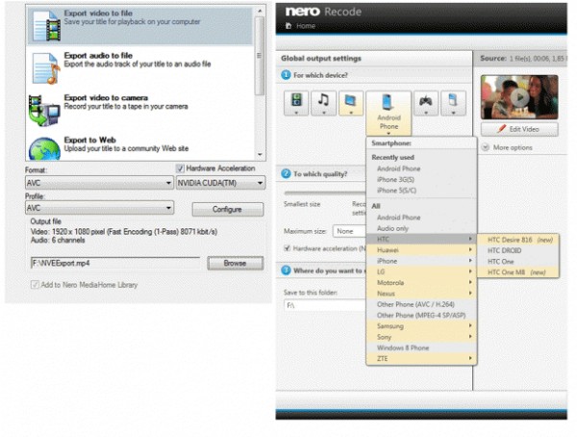The height and width of the screenshot is (437, 577).
Task: Disable Hardware acceleration checkbox in Nero Recode
Action: (286, 248)
